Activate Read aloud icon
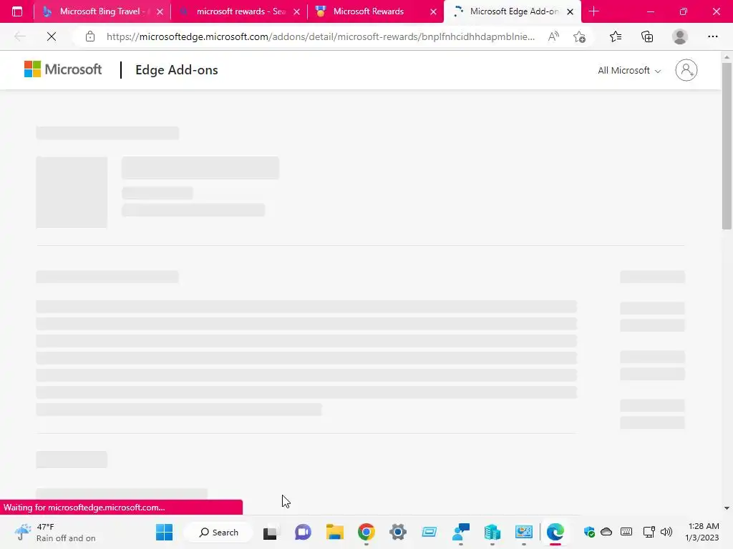 [553, 36]
